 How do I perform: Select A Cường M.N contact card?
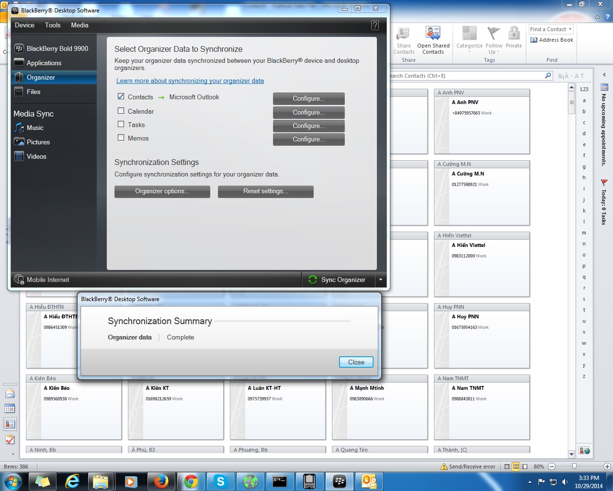482,193
